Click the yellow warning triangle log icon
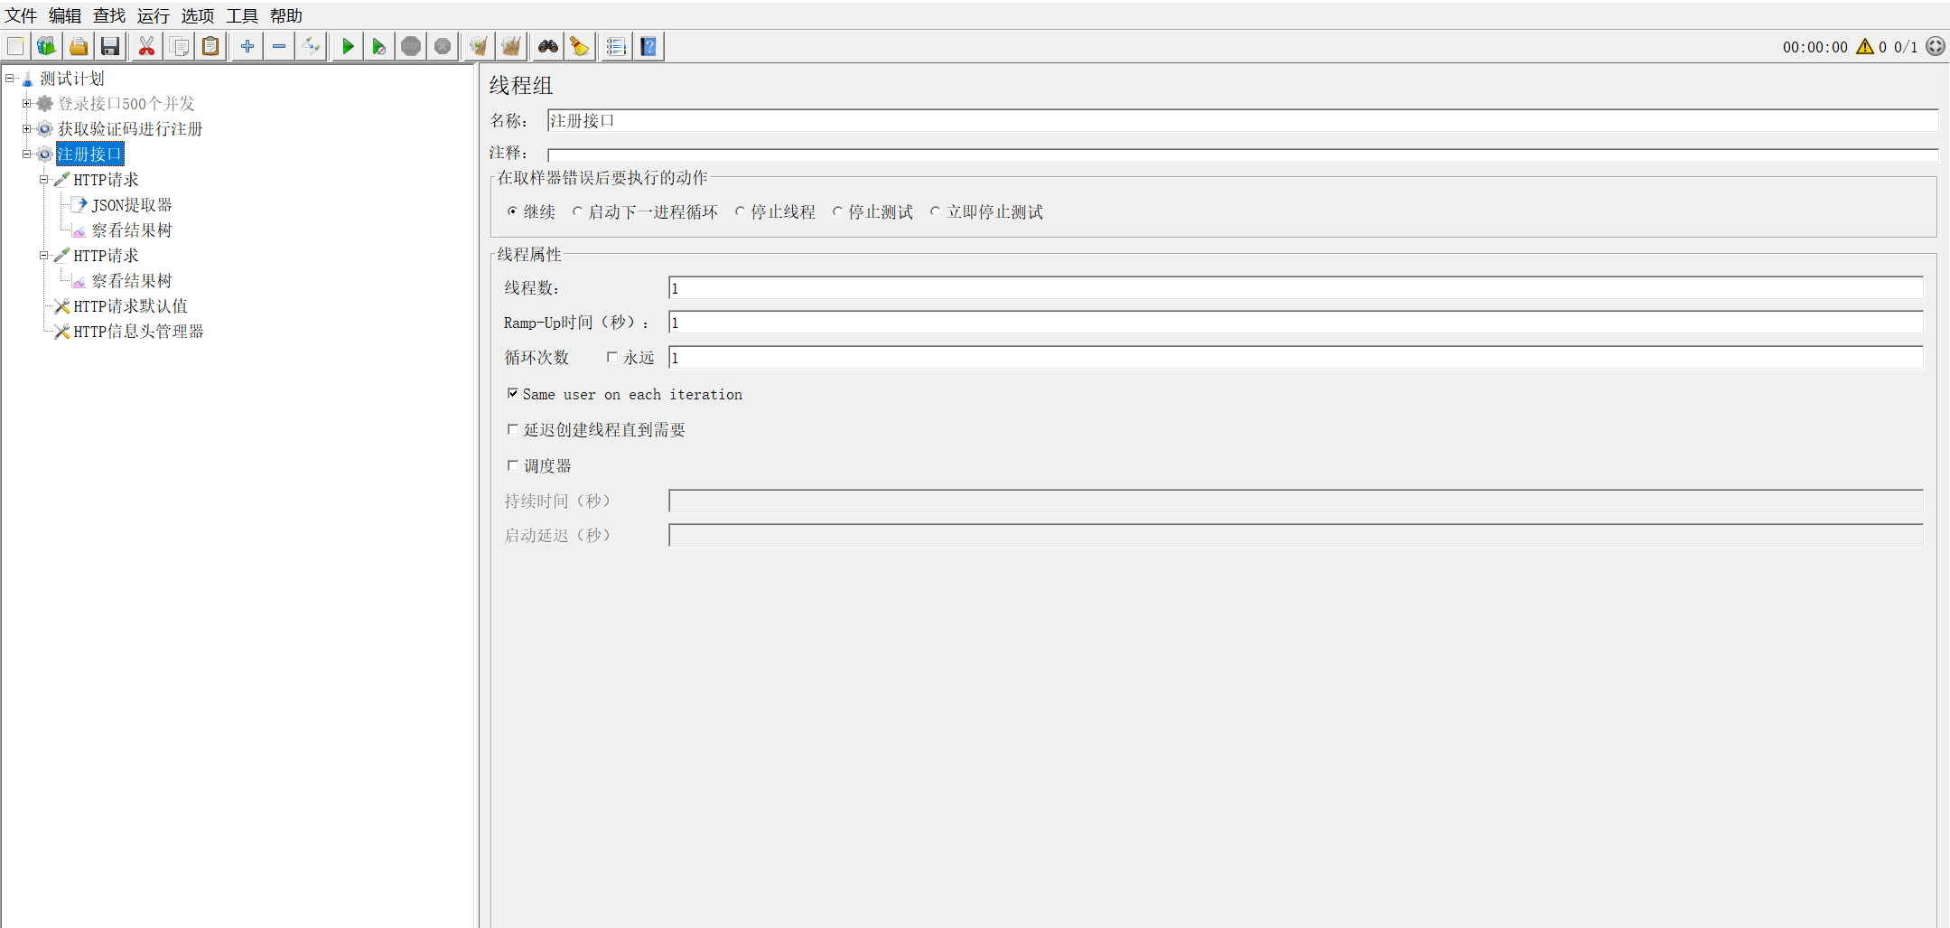 click(1864, 46)
